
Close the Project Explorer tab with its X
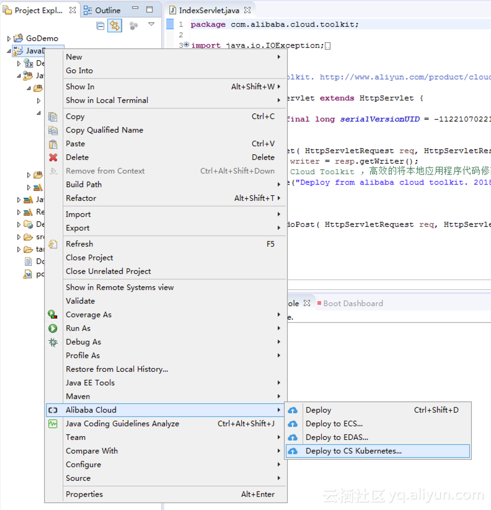point(73,10)
